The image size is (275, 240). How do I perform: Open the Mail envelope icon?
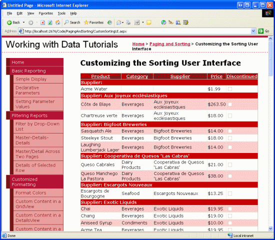pyautogui.click(x=118, y=22)
